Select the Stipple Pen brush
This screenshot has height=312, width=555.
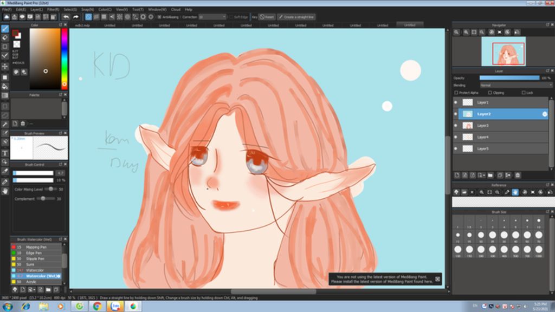36,258
